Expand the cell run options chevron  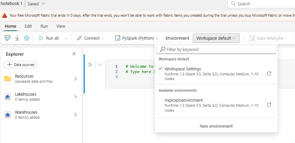(100, 65)
